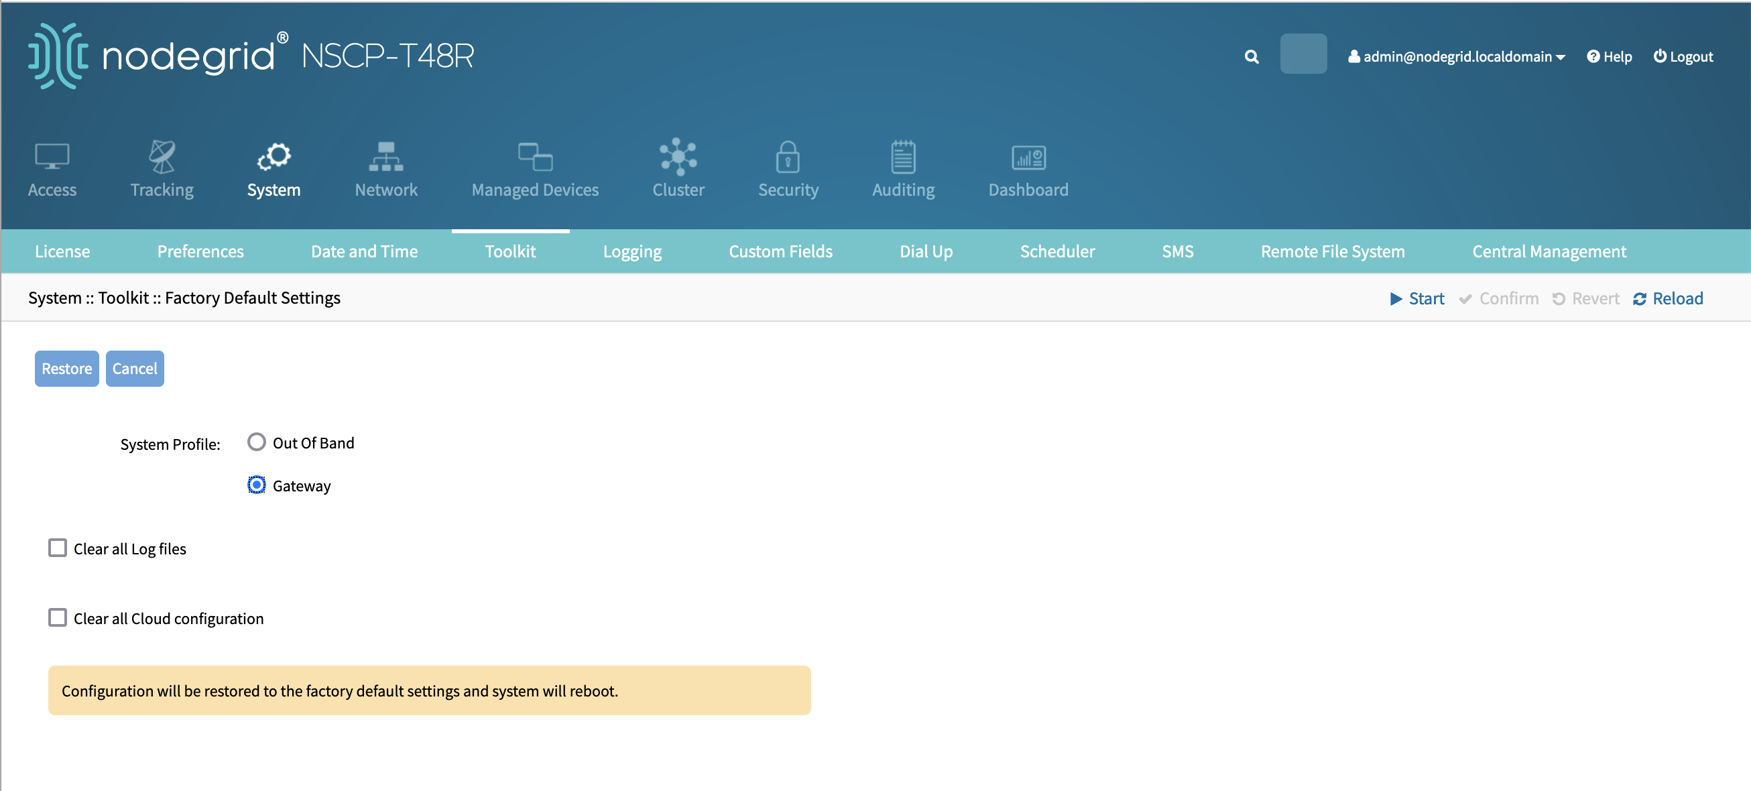
Task: Open the Managed Devices icon
Action: tap(535, 157)
